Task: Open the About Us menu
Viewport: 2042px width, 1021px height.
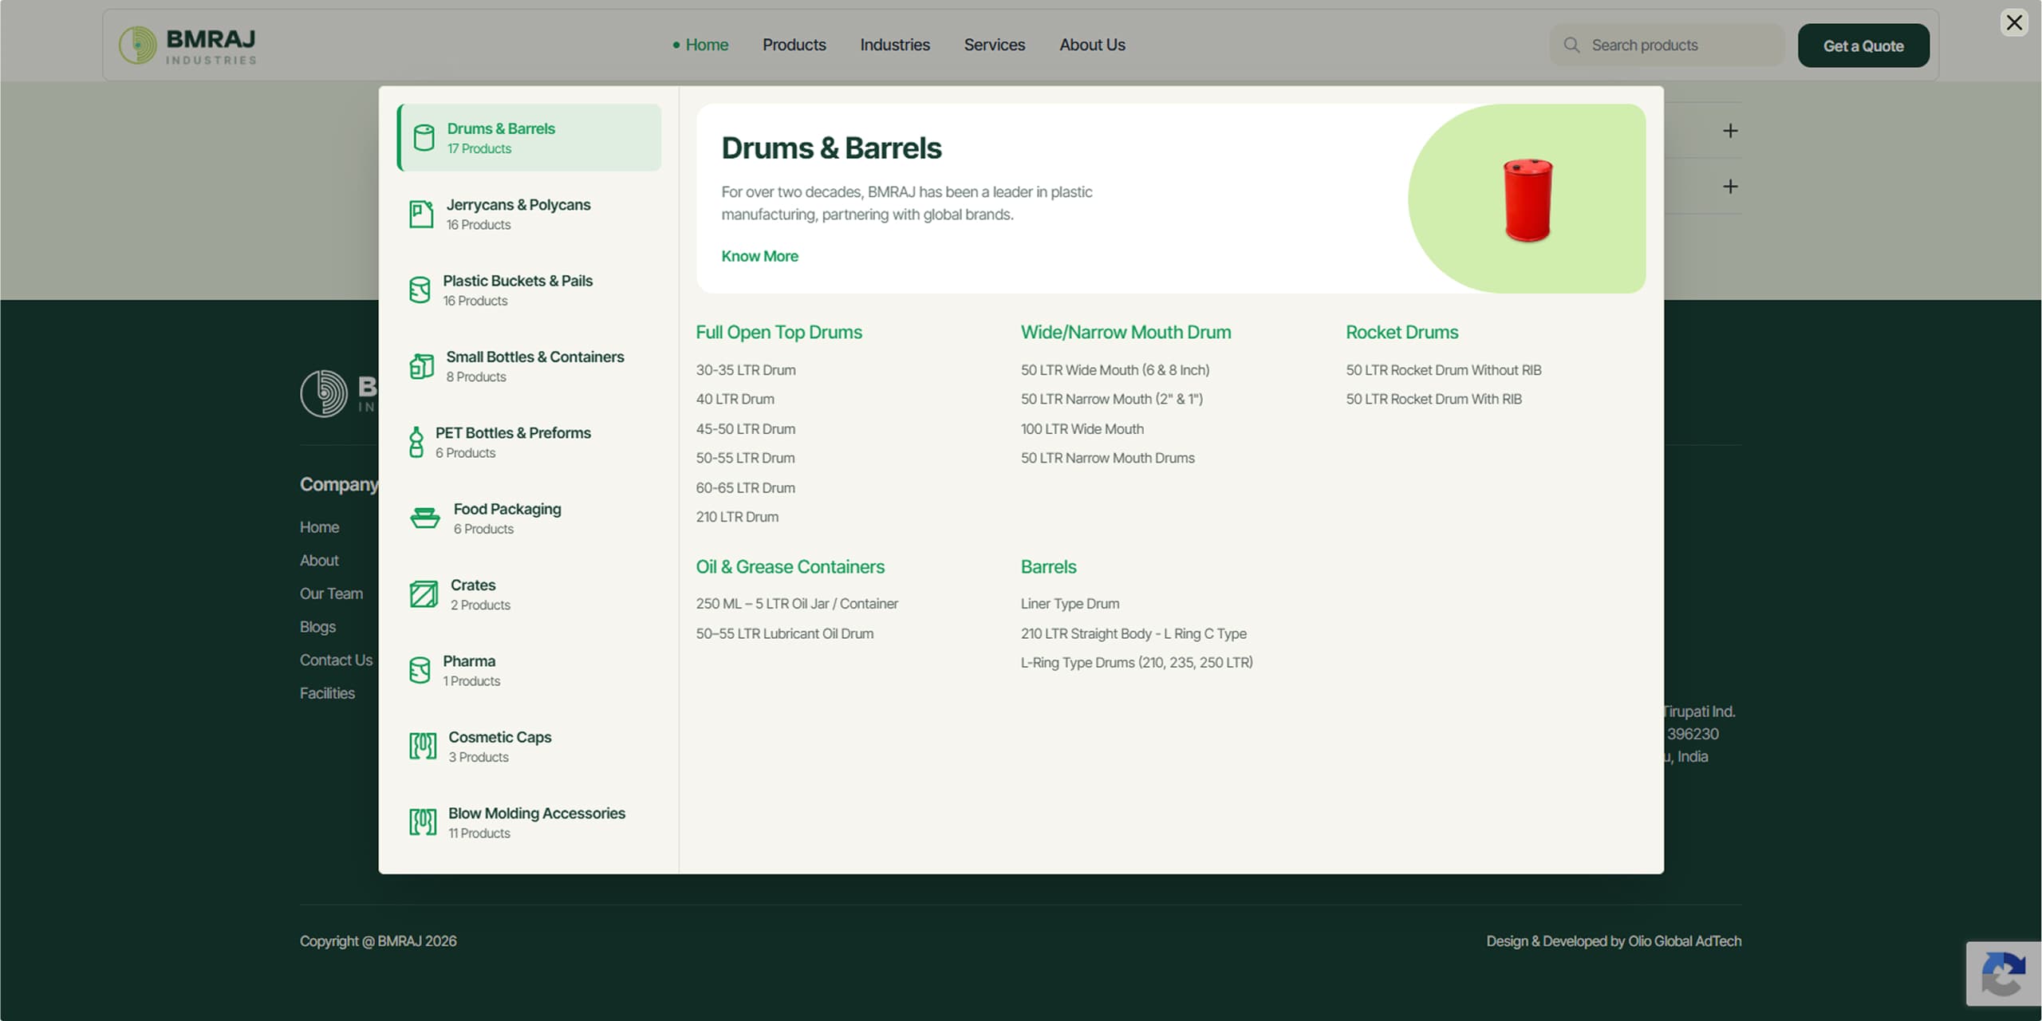Action: click(x=1092, y=45)
